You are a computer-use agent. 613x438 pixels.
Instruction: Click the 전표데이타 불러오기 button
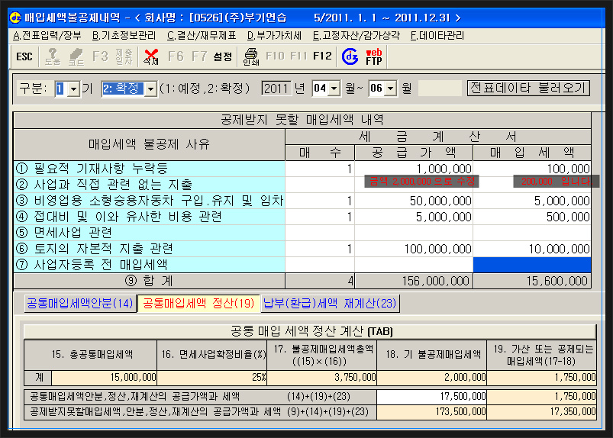pyautogui.click(x=528, y=88)
